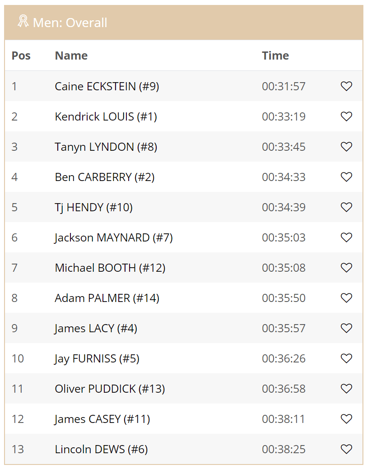Click the Men: Overall header title
Screen dimensions: 367x469
(x=70, y=23)
